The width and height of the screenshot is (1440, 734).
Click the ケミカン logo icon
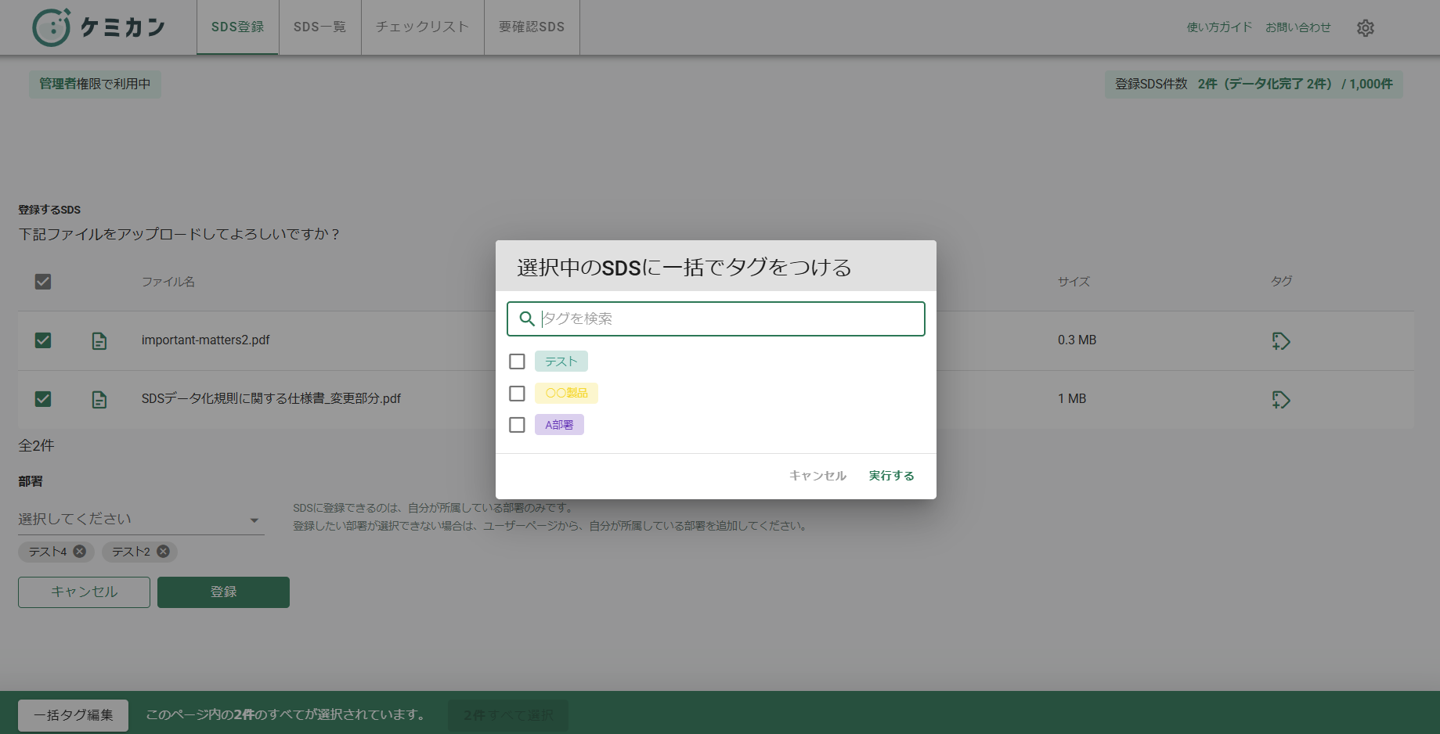[x=52, y=27]
